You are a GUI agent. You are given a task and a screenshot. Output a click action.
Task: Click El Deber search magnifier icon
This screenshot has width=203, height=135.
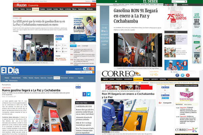click(x=185, y=2)
